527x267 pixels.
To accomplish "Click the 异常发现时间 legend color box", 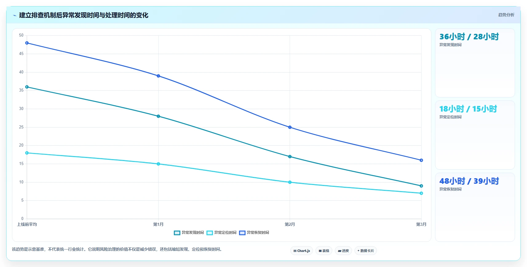I will coord(177,233).
